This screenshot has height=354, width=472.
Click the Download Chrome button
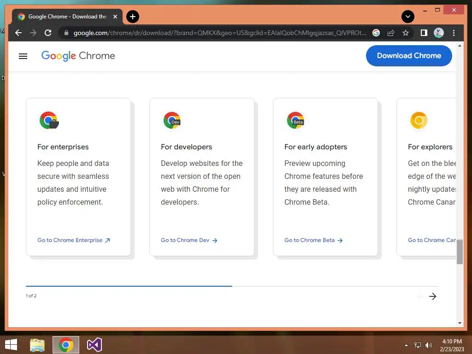click(x=409, y=56)
